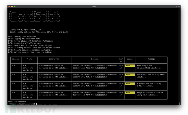Click 'INFO: Determining API calls to make' line
Viewport: 188px width, 115px height.
coord(26,43)
